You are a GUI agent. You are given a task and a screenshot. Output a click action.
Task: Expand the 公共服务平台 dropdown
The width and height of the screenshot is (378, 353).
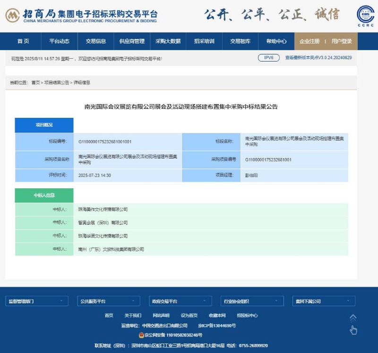[x=109, y=301]
